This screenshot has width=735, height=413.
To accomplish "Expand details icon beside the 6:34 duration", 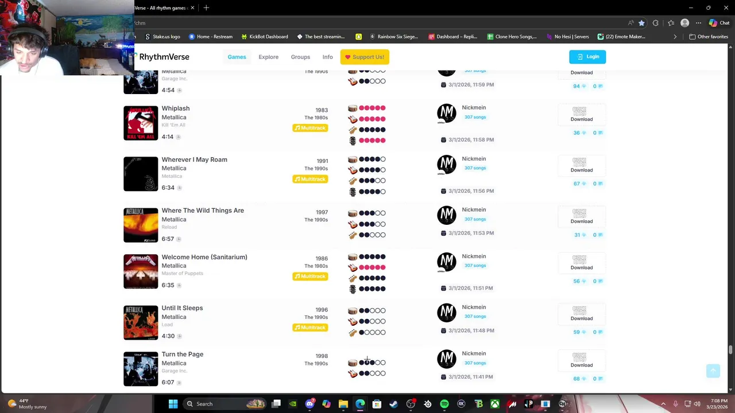I will tap(179, 188).
